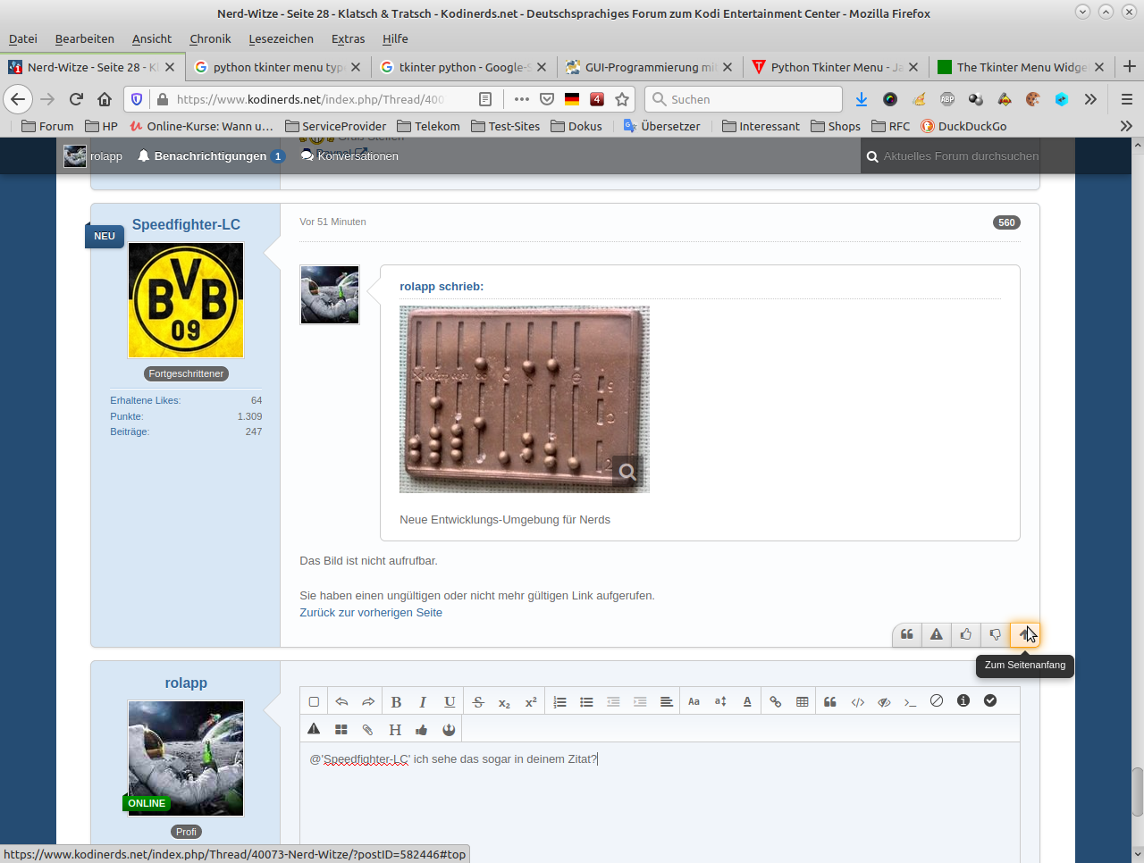Toggle italic formatting in the editor

tap(423, 701)
